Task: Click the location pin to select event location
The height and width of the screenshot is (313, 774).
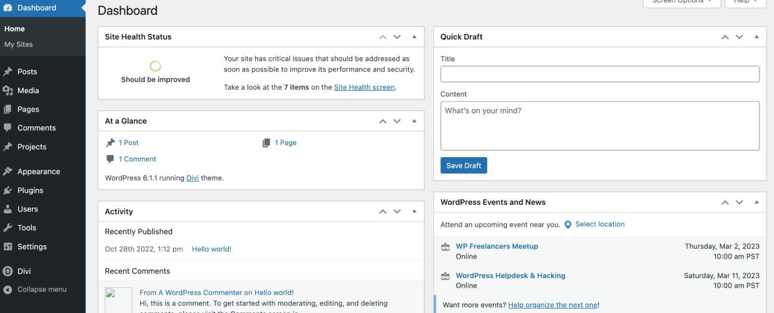Action: 568,224
